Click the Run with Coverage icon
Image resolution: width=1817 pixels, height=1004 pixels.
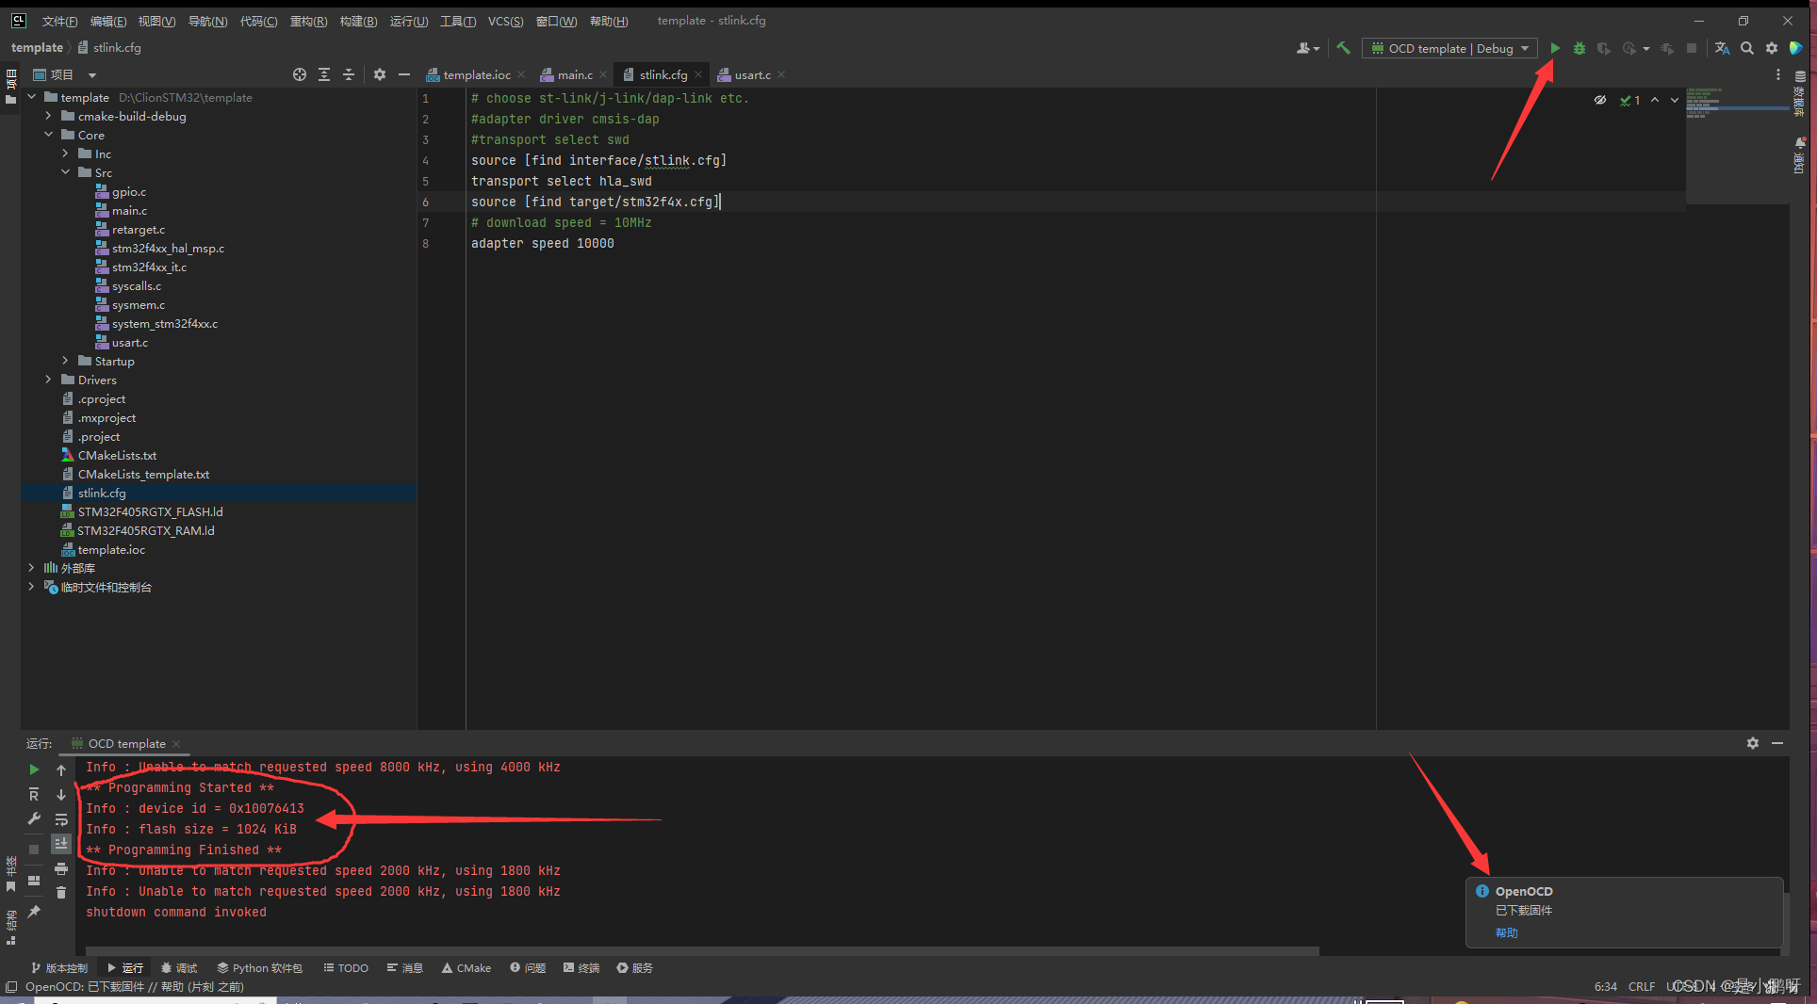point(1604,48)
